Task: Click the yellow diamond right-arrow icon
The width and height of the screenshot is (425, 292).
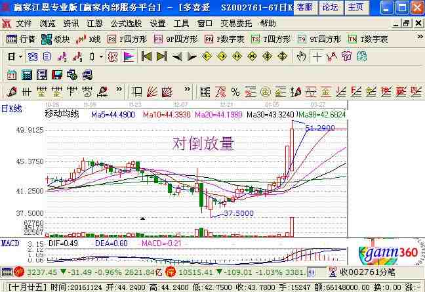Action: (x=222, y=56)
